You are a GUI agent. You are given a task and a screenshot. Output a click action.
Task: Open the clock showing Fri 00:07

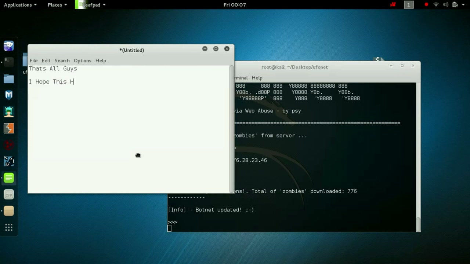(235, 5)
